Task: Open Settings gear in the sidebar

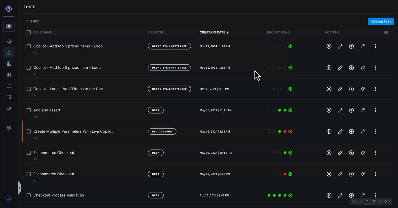Action: (9, 128)
